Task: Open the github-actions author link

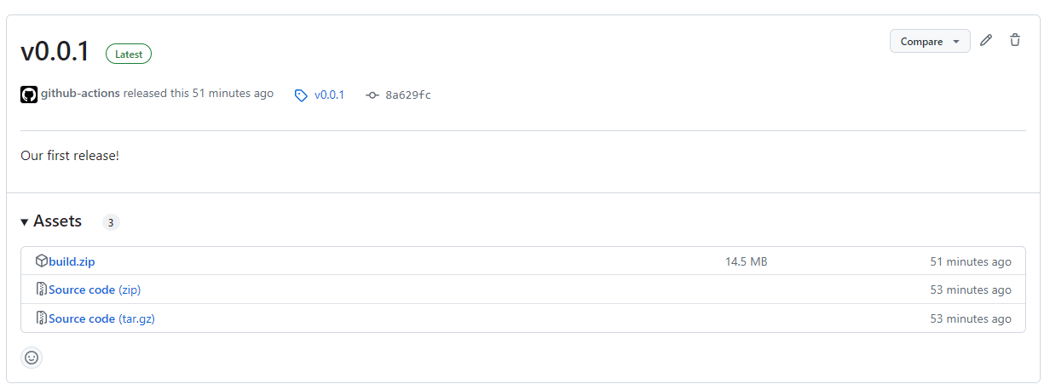Action: coord(80,94)
